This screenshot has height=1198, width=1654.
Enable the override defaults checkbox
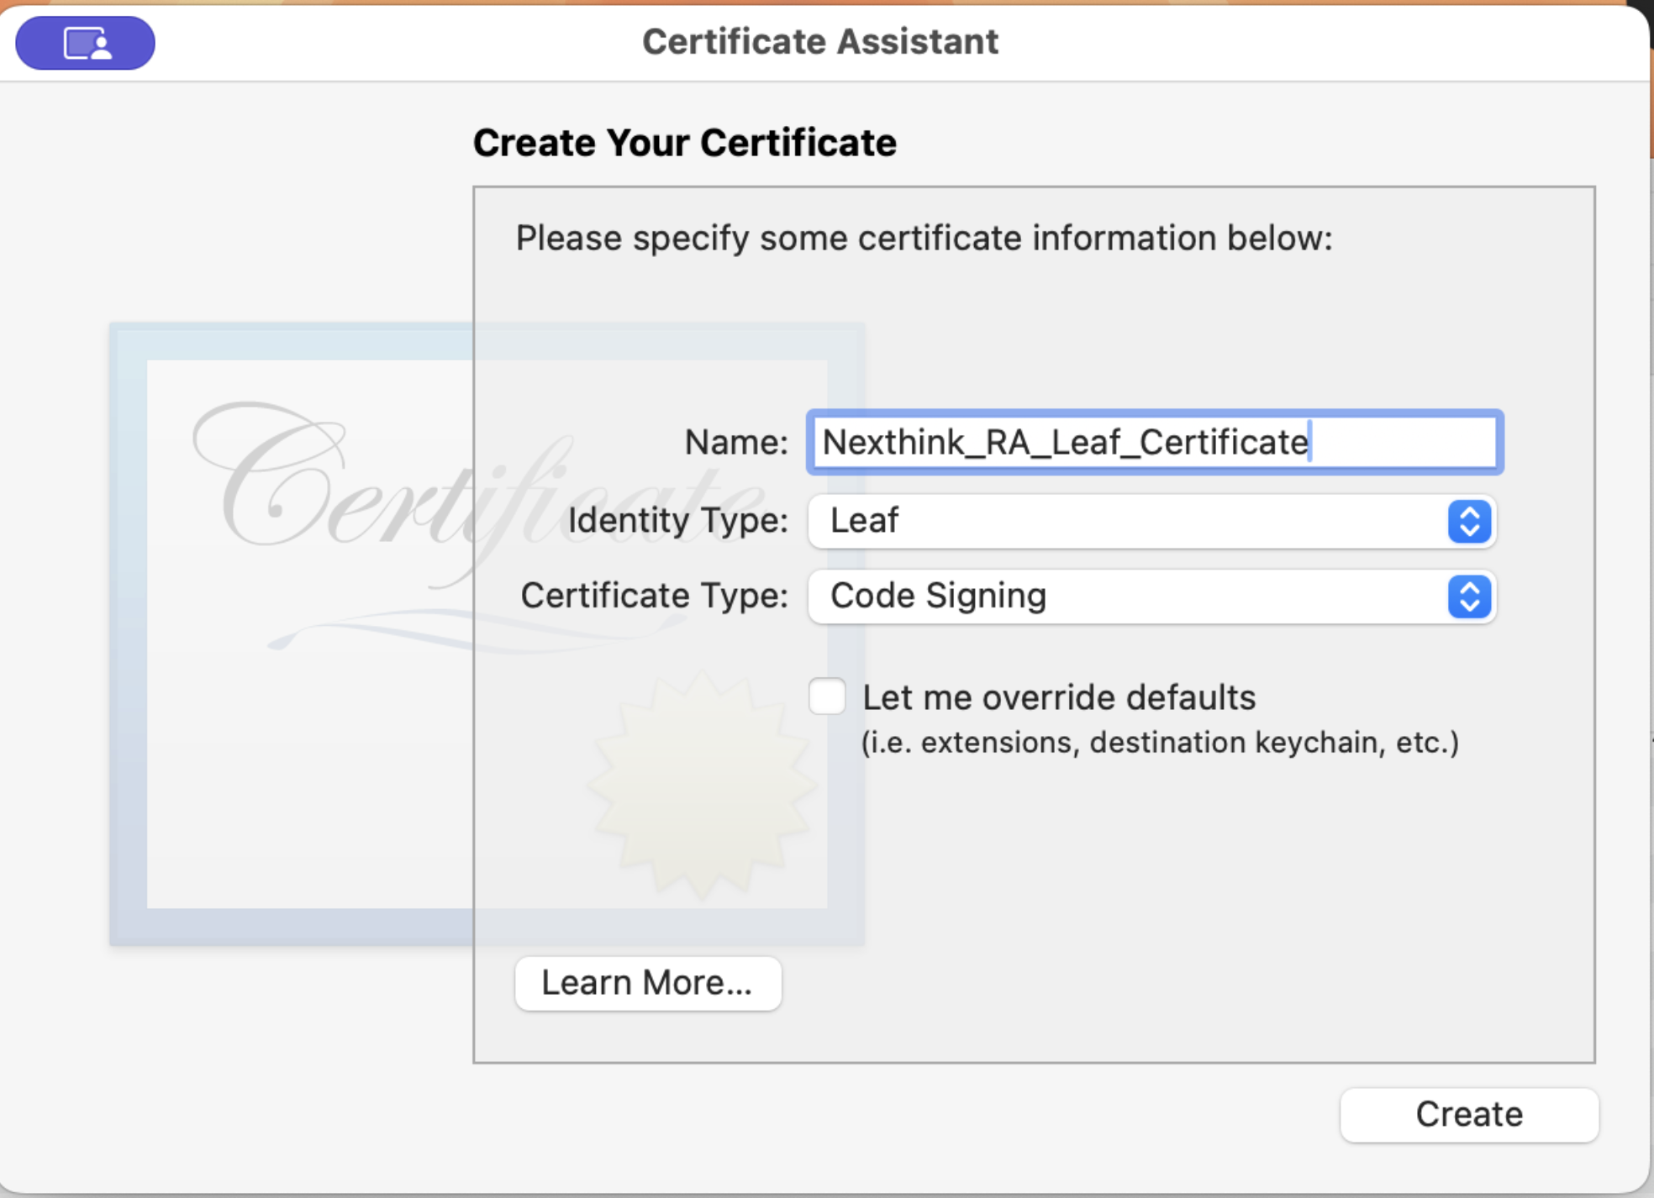(x=827, y=696)
